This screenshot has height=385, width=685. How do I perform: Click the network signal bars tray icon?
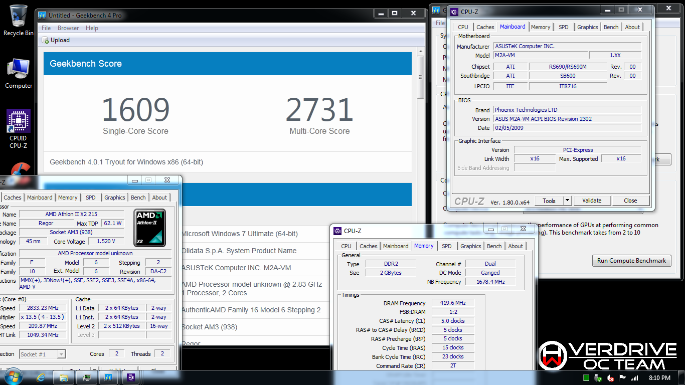click(634, 378)
